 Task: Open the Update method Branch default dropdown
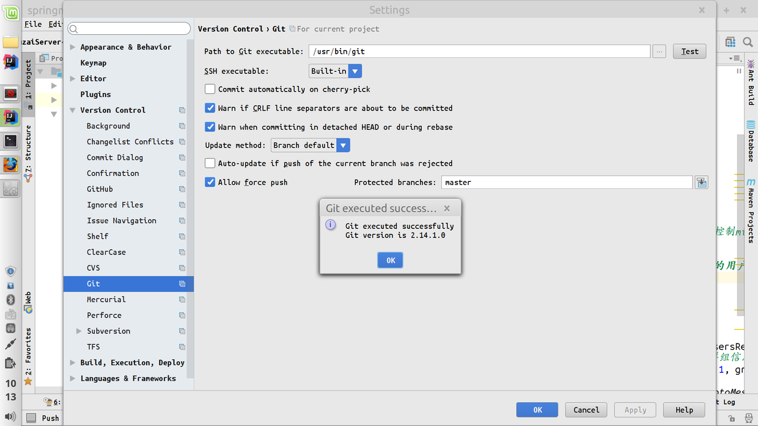pyautogui.click(x=311, y=145)
